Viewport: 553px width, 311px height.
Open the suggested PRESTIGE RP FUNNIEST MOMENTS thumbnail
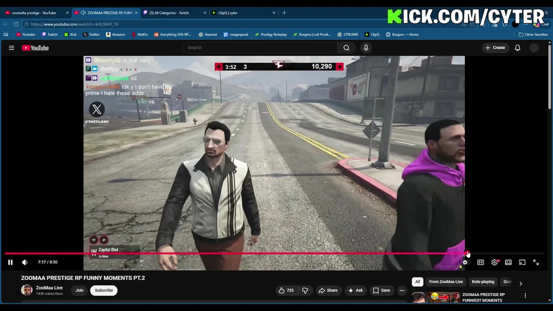click(x=436, y=298)
